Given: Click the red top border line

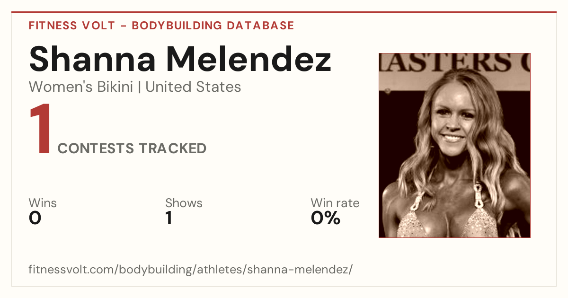Looking at the screenshot, I should click(x=284, y=12).
